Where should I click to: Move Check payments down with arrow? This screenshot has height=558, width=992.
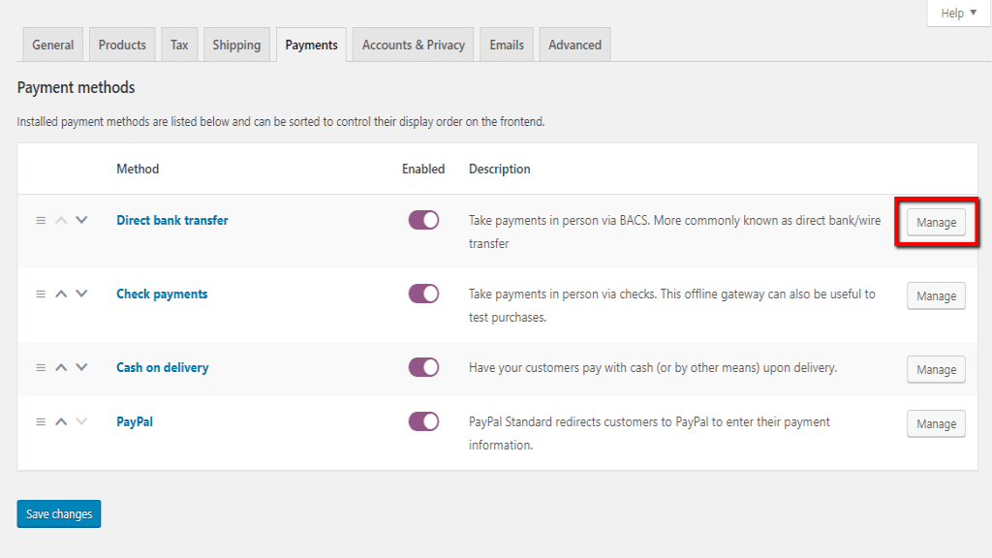(81, 294)
